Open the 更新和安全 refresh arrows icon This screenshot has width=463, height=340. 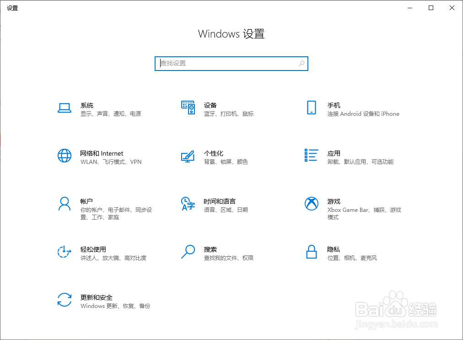(65, 300)
